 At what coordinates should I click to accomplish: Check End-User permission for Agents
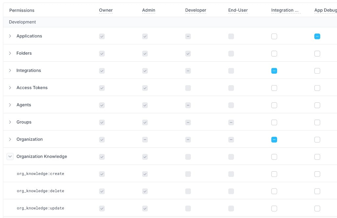coord(231,105)
